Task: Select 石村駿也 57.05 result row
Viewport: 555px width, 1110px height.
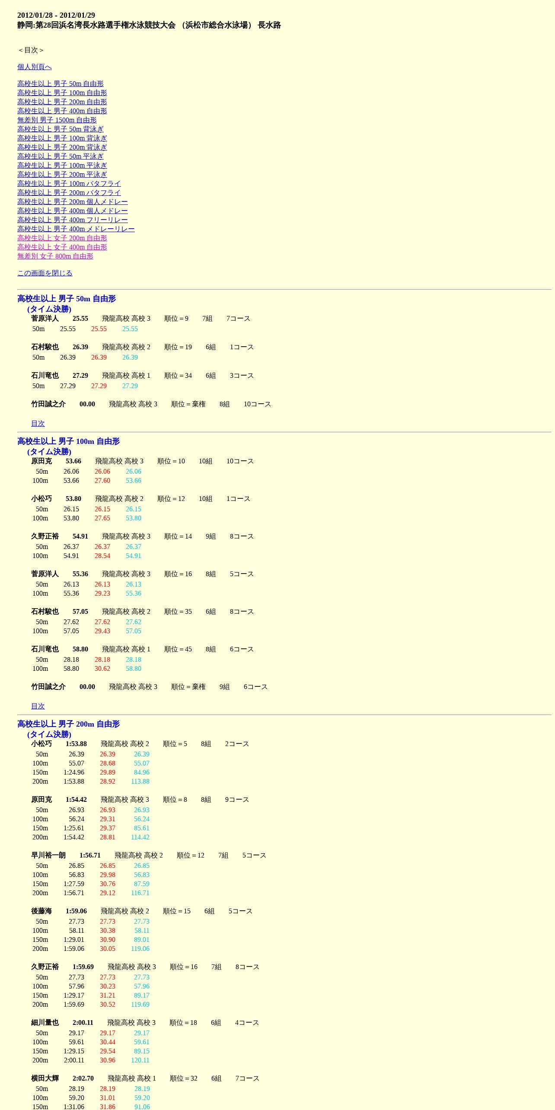Action: 142,612
